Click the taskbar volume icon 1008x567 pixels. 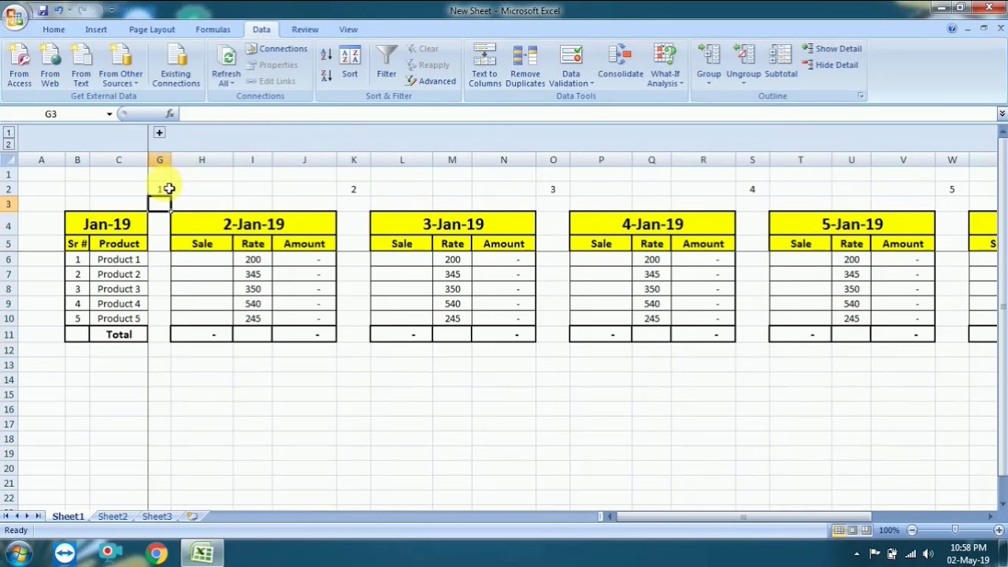(x=927, y=554)
